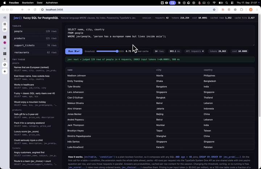
Task: Load 'Would enjoy a mountain holiday' example
Action: (x=35, y=104)
